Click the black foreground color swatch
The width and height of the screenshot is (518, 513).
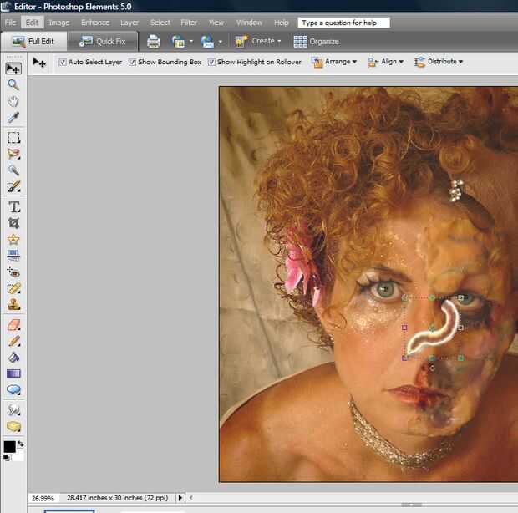9,447
